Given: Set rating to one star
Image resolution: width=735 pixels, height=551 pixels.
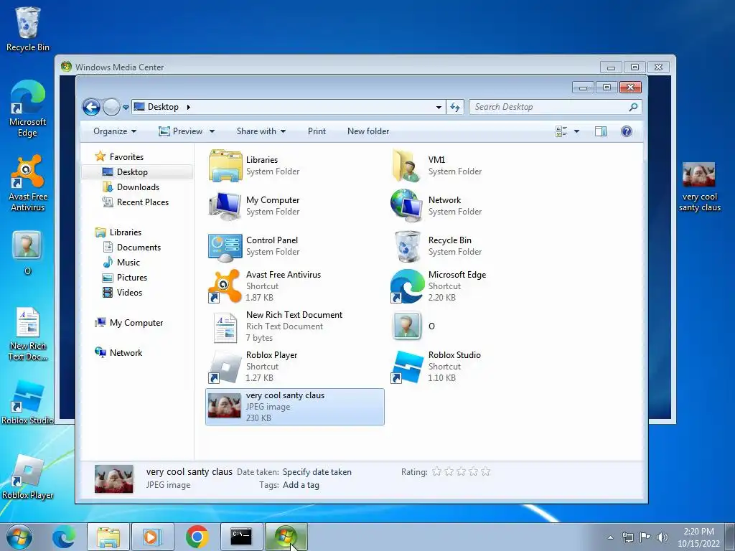Looking at the screenshot, I should (x=436, y=471).
